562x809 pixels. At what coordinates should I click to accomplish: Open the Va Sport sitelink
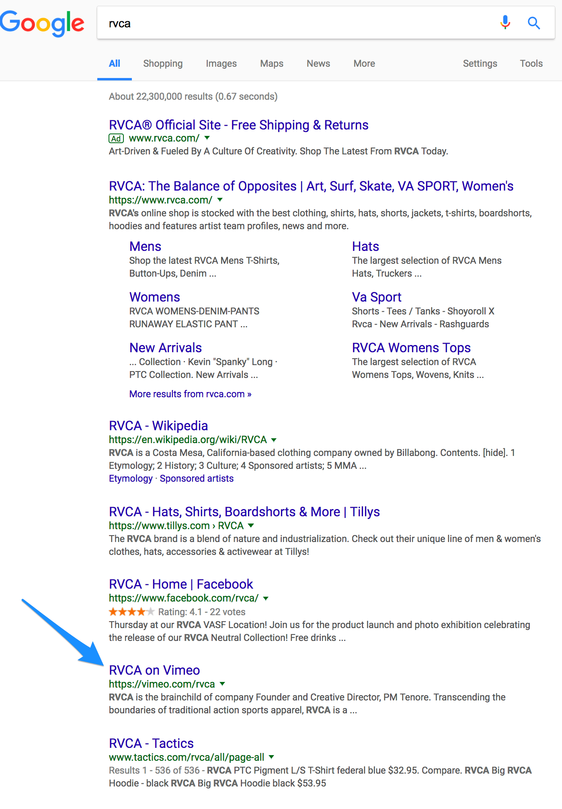(377, 297)
